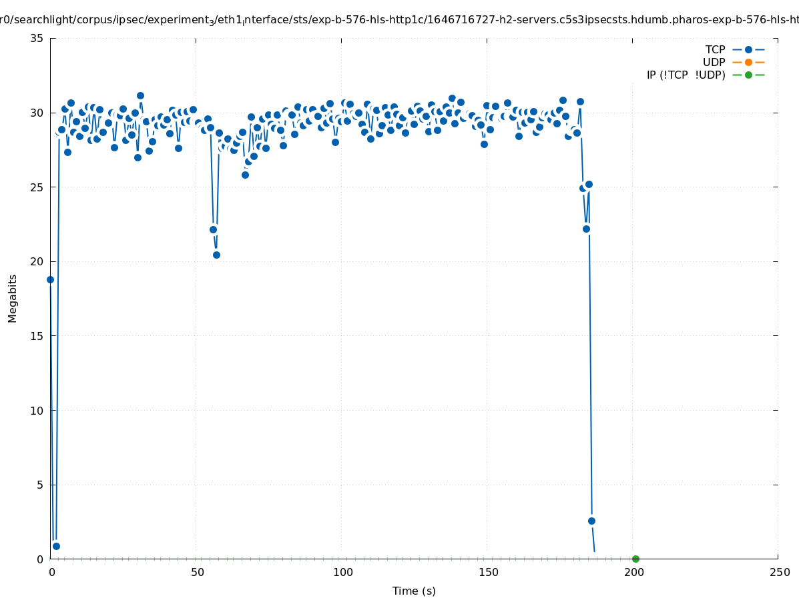Click the Megabits axis title
The image size is (799, 600).
[x=13, y=298]
